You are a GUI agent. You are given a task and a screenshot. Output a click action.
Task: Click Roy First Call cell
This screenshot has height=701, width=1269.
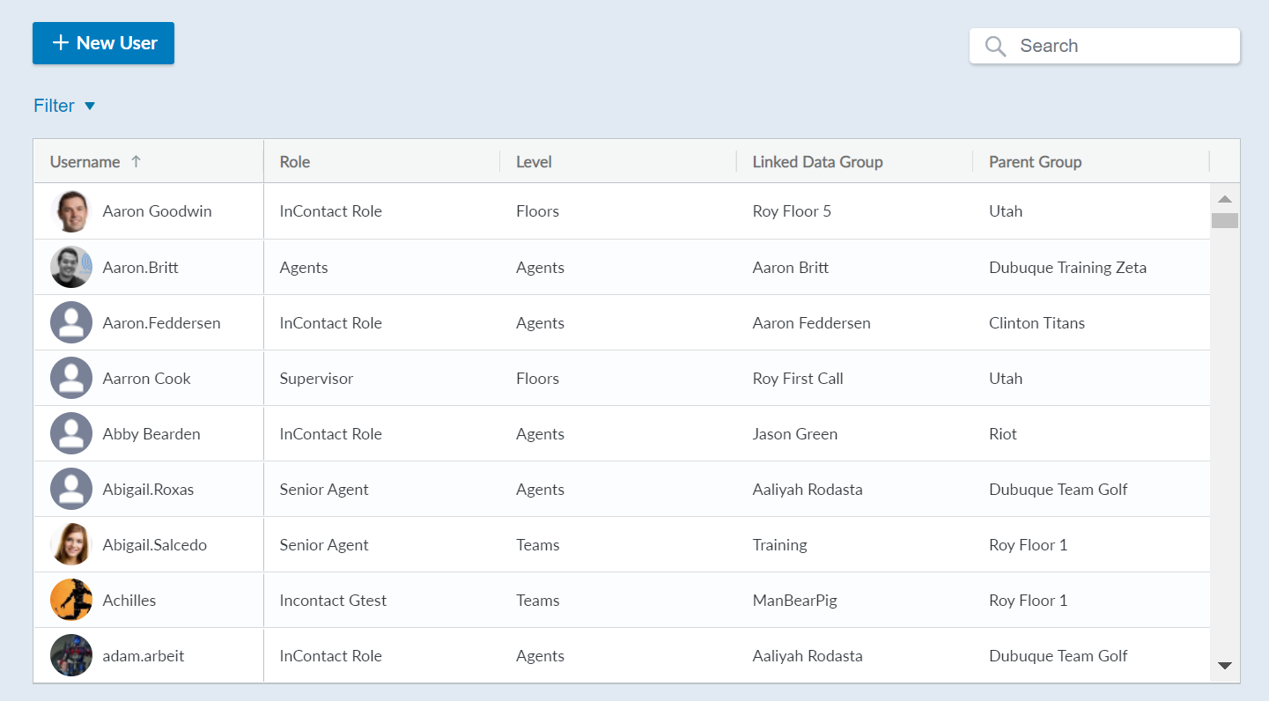(x=798, y=379)
